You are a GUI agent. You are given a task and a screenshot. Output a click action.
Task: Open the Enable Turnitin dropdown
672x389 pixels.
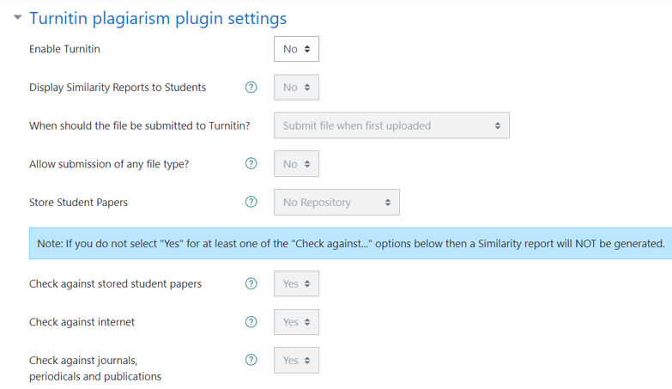296,49
